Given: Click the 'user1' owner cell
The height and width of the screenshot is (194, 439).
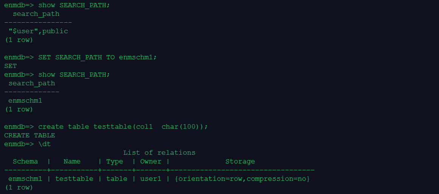Looking at the screenshot, I should (151, 179).
